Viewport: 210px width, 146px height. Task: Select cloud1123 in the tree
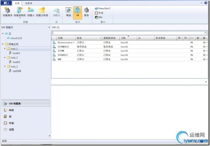click(14, 38)
